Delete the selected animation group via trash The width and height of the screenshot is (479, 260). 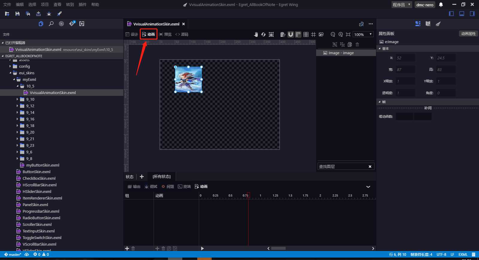click(133, 248)
